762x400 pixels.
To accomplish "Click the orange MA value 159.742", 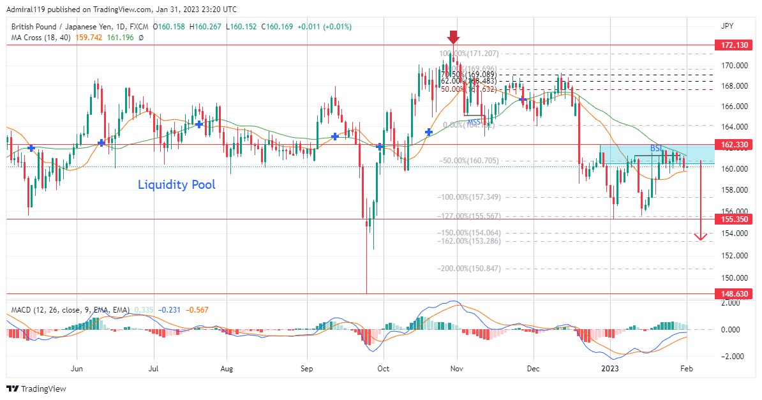I will point(89,38).
